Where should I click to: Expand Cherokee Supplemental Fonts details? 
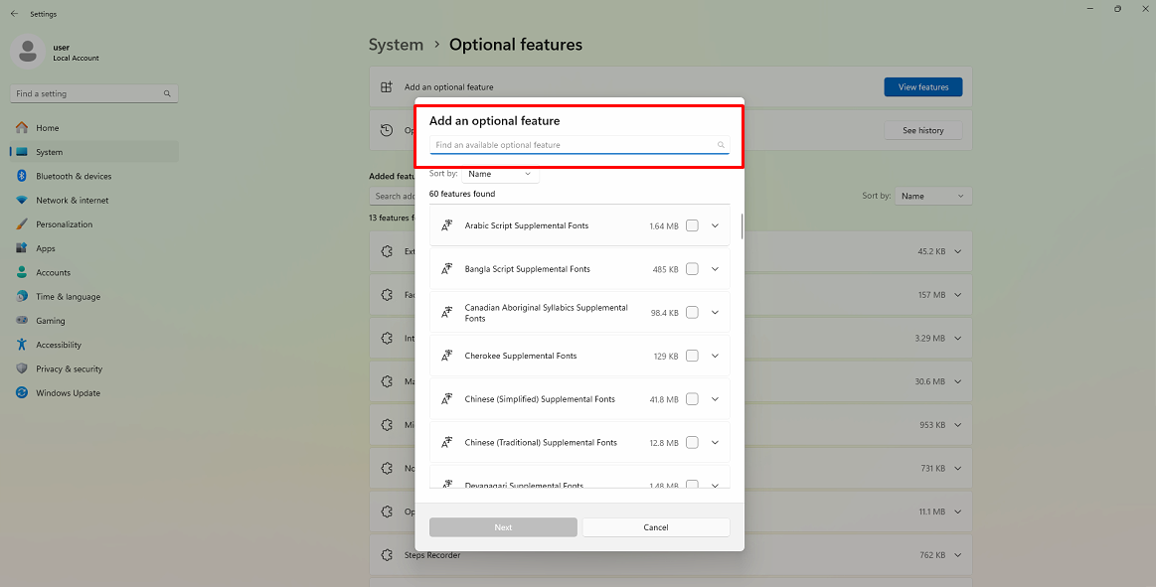(715, 356)
